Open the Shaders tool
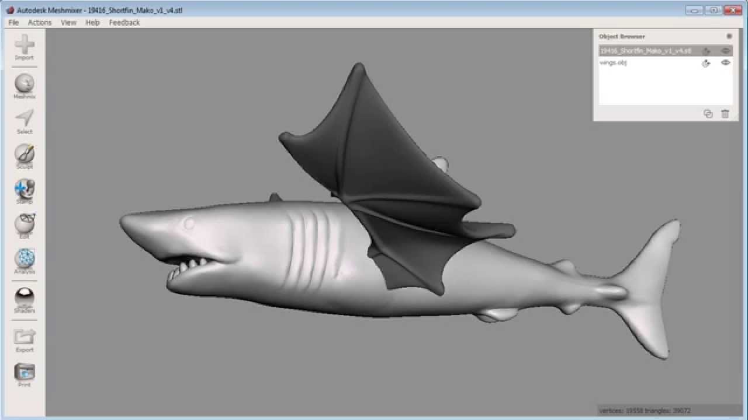 [x=24, y=300]
